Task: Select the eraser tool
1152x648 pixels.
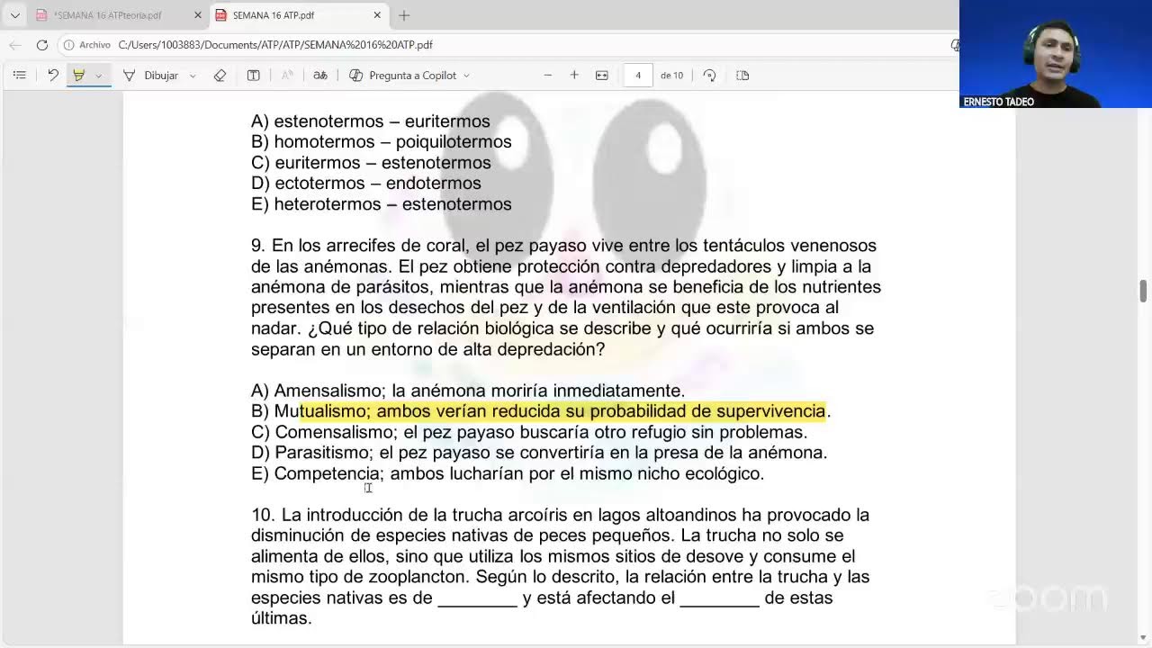Action: [x=220, y=76]
